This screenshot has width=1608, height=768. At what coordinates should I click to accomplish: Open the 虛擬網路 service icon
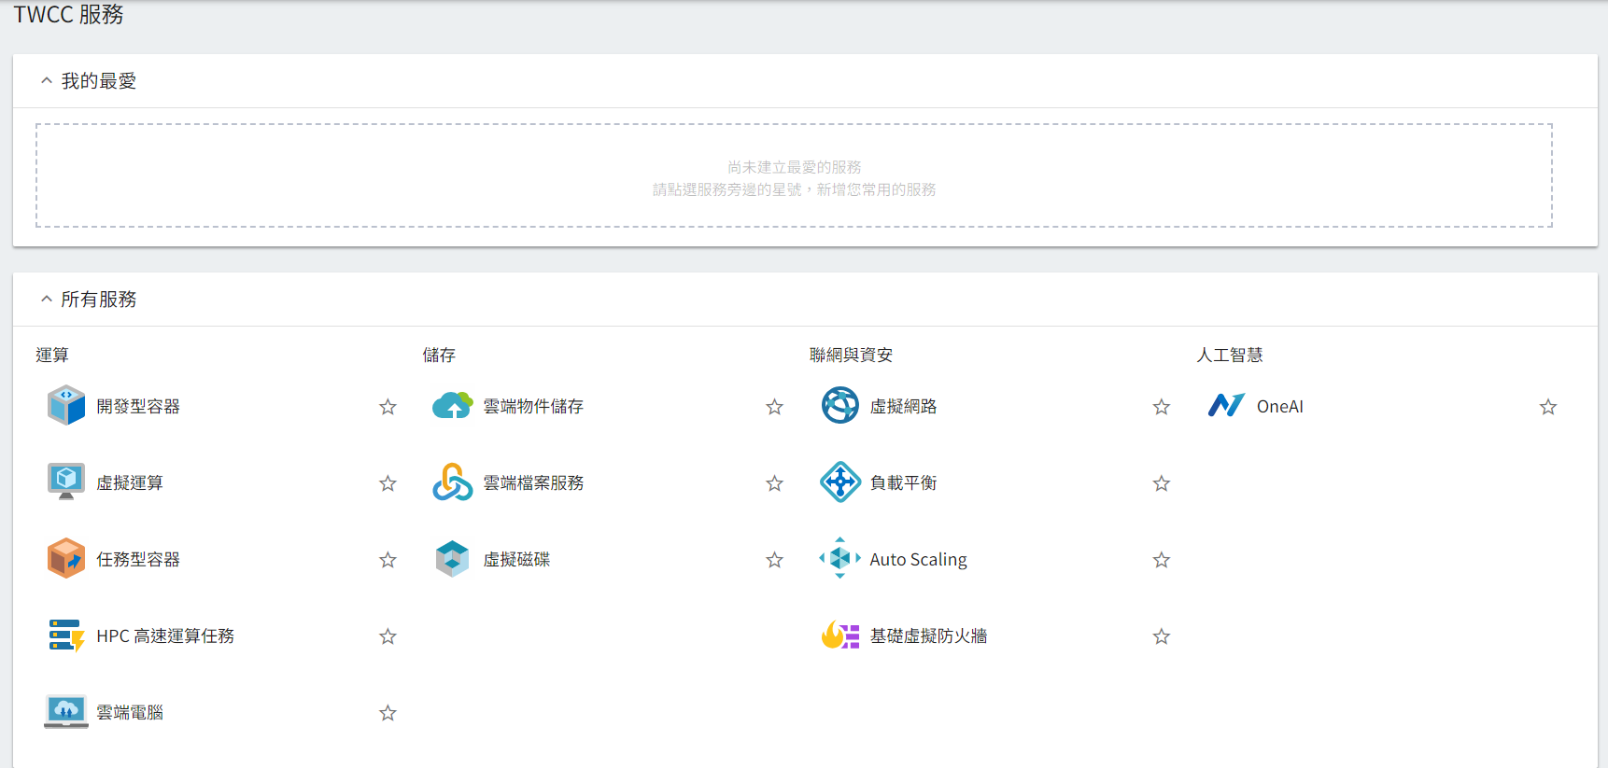coord(839,406)
